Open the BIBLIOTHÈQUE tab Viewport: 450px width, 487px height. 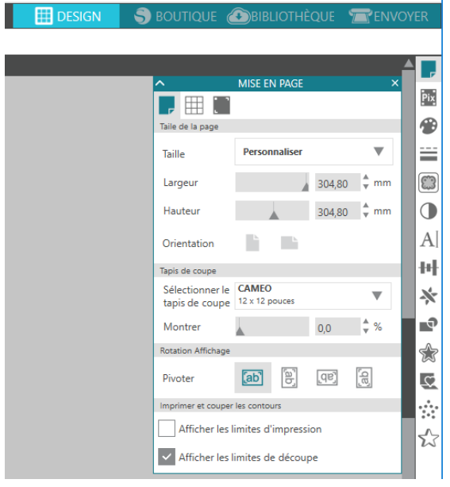[x=281, y=16]
